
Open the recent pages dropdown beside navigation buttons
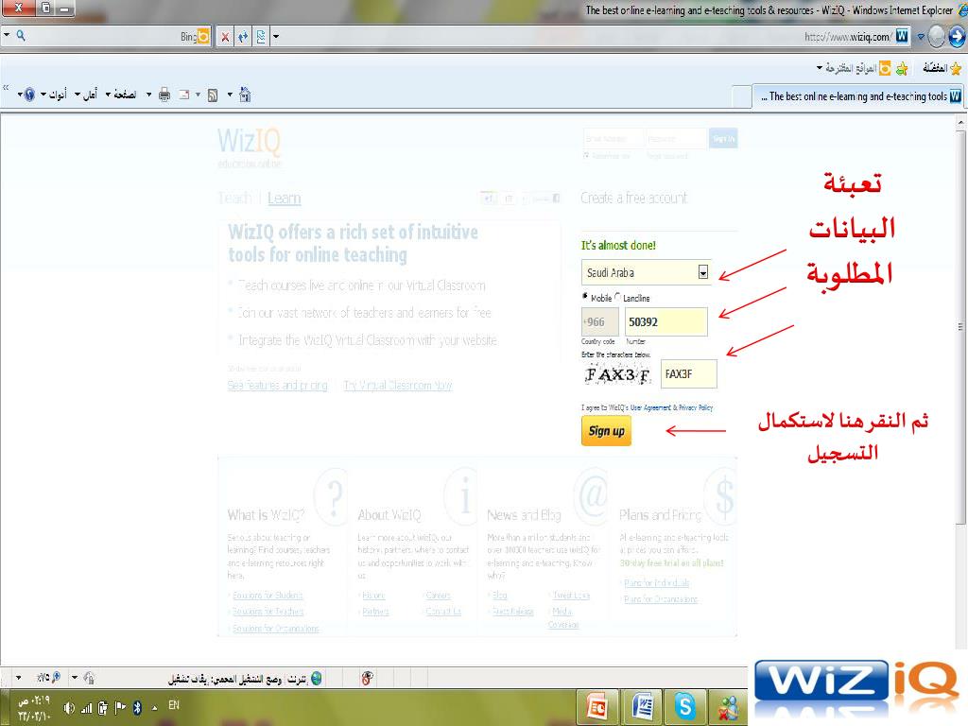pyautogui.click(x=921, y=37)
